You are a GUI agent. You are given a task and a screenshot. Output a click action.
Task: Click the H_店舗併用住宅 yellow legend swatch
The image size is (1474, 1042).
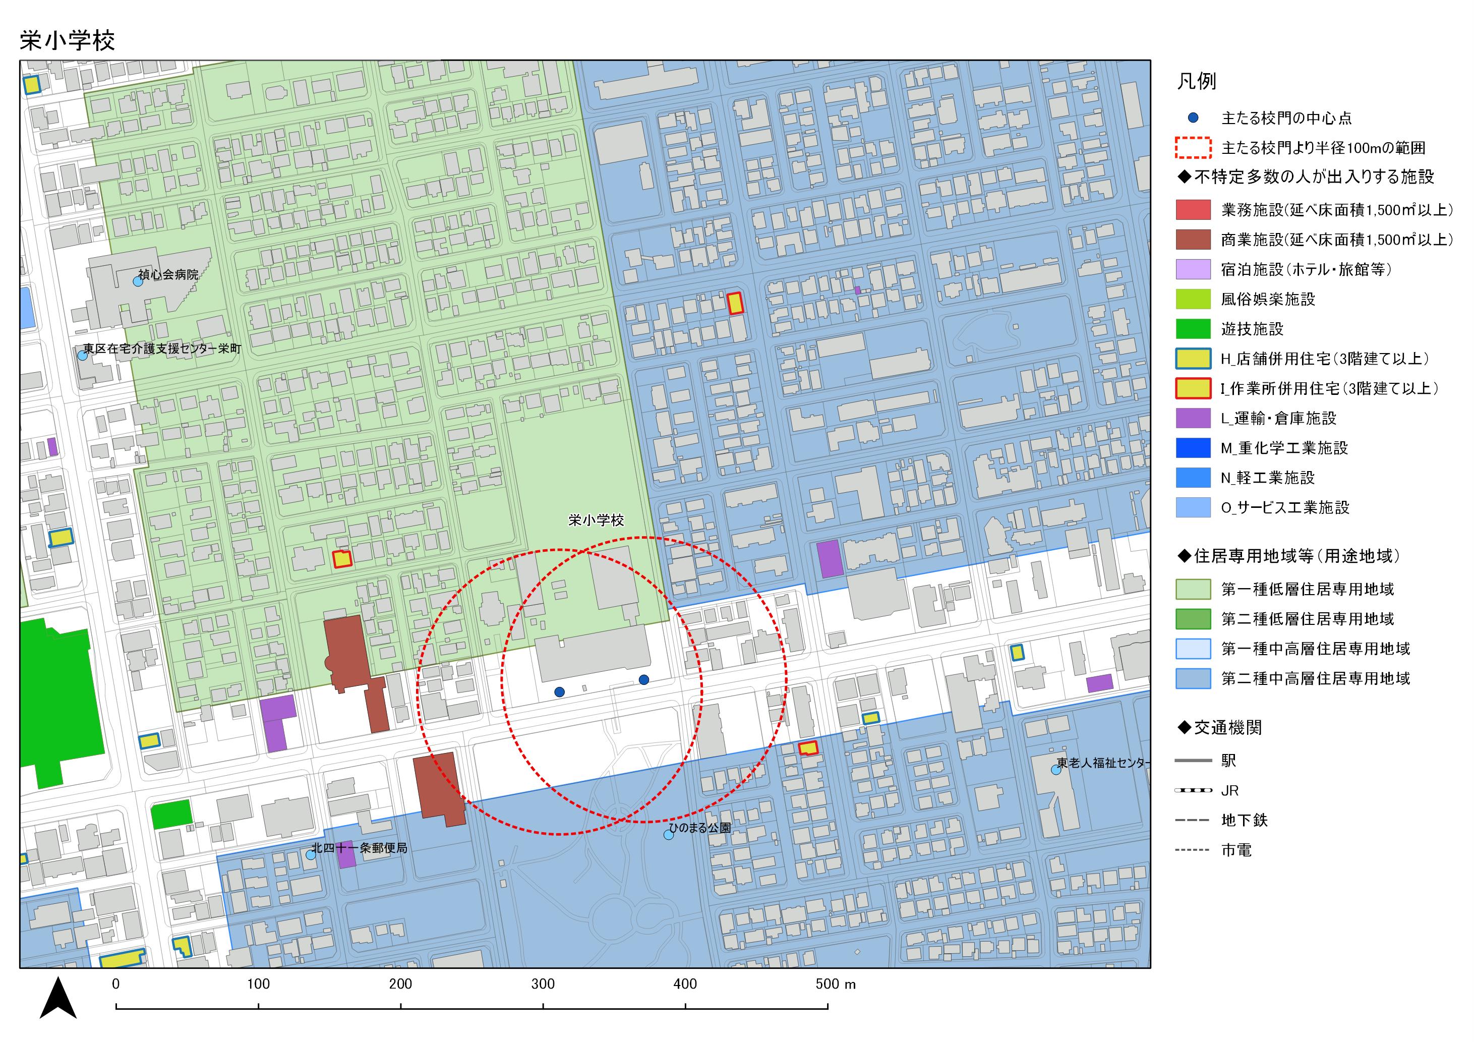pyautogui.click(x=1193, y=358)
